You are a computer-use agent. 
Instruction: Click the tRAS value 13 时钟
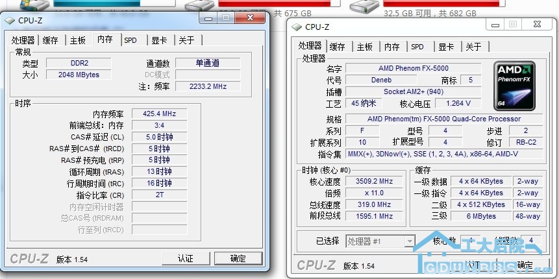coord(159,171)
